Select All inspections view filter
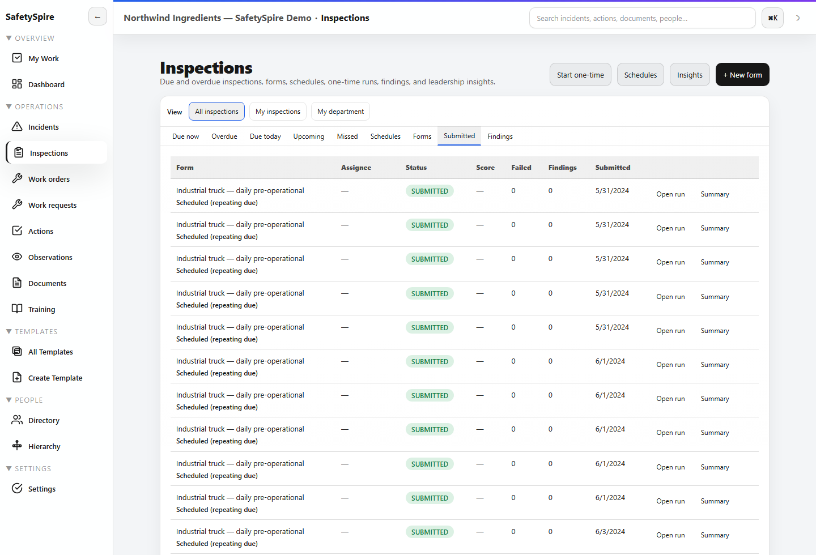Image resolution: width=816 pixels, height=555 pixels. click(x=216, y=112)
